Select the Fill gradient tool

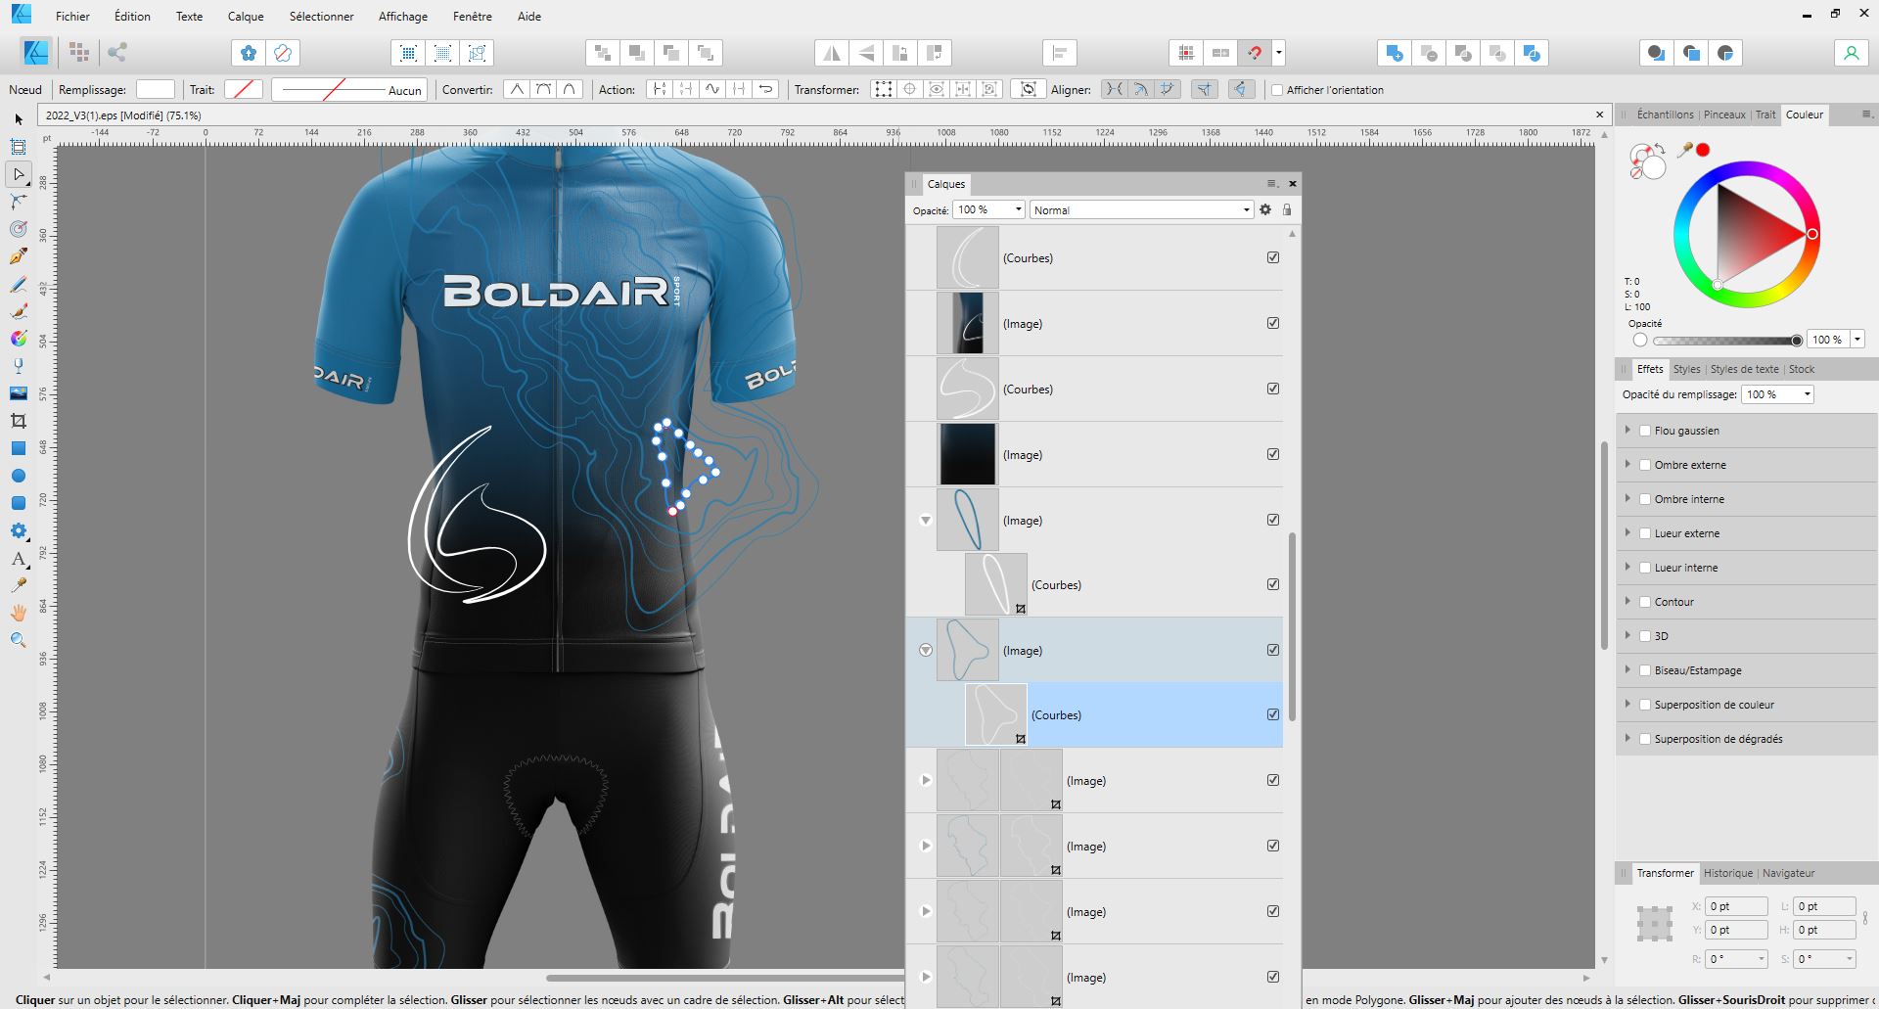[x=19, y=339]
